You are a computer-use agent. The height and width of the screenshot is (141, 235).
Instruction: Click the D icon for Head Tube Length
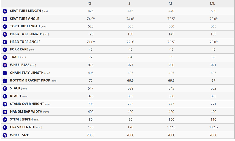5,34
